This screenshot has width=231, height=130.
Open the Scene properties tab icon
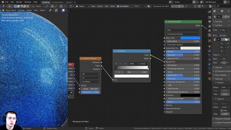tap(210, 30)
